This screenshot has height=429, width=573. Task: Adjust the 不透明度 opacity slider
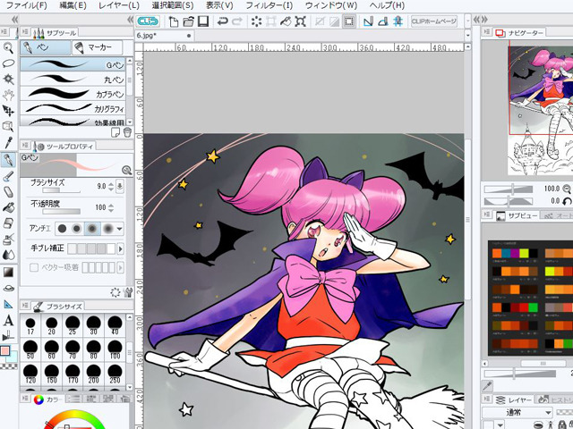click(x=62, y=212)
